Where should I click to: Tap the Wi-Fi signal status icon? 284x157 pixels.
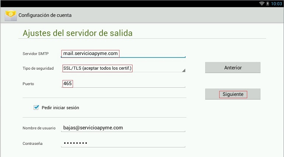tap(262, 3)
